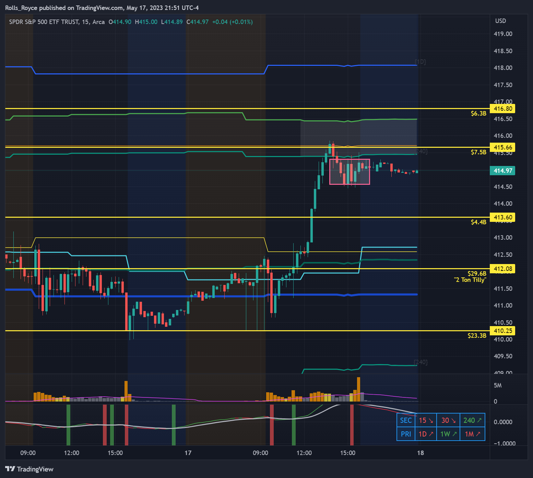This screenshot has height=478, width=533.
Task: Click the lower [240] label near 409.50
Action: (421, 362)
